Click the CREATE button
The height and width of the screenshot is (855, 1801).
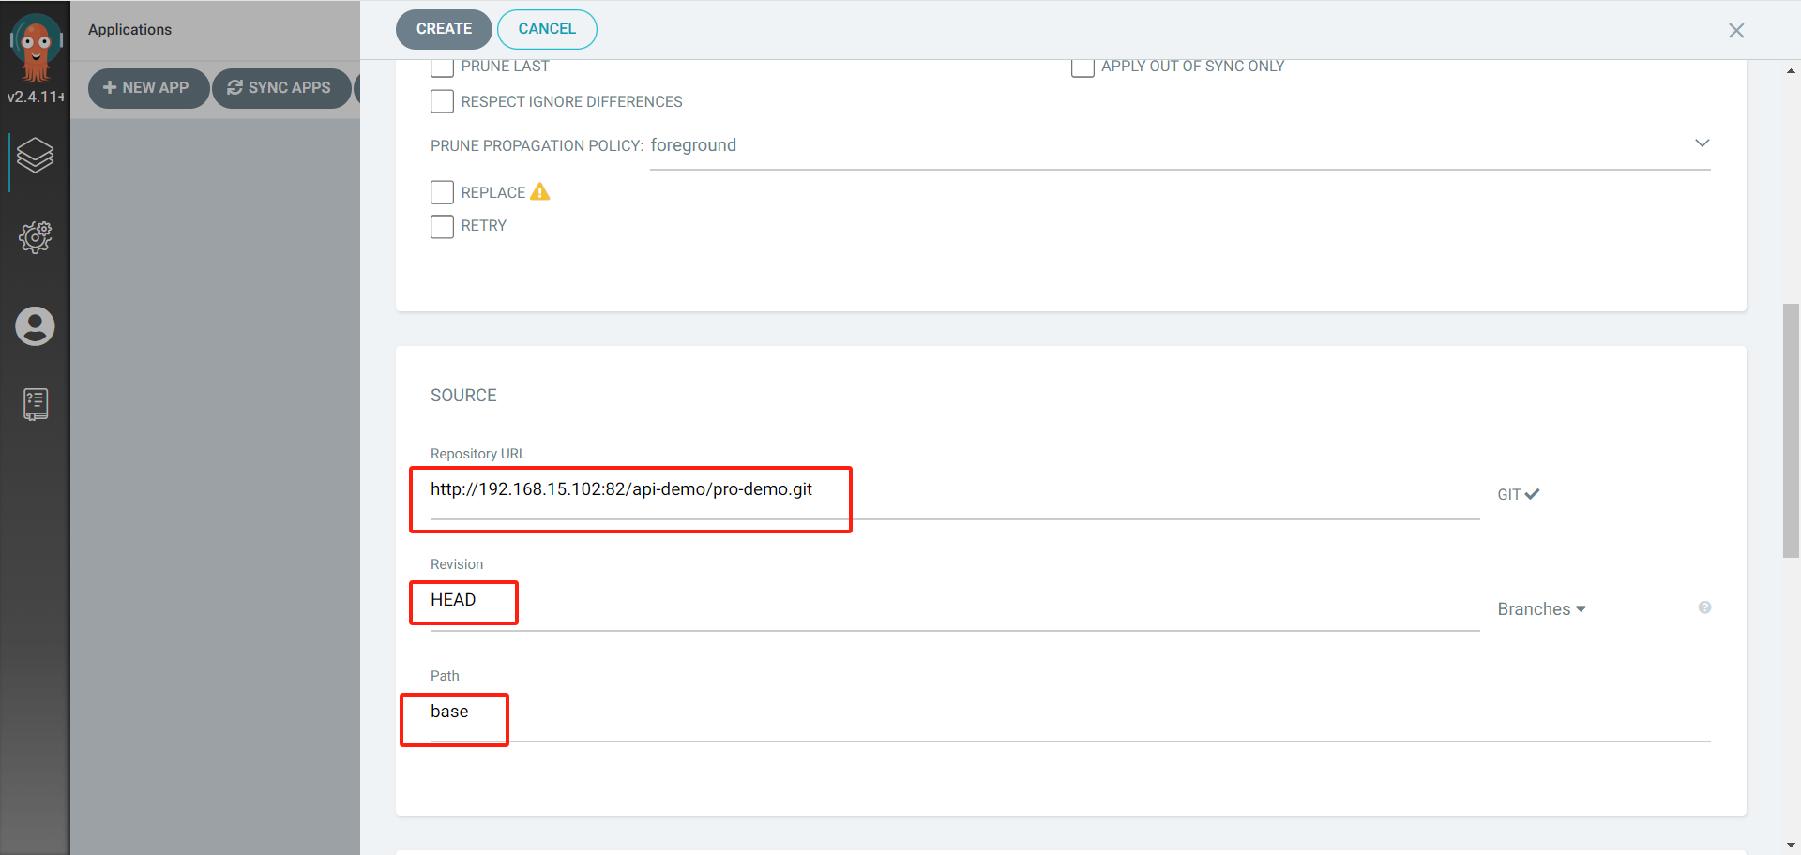[x=443, y=29]
